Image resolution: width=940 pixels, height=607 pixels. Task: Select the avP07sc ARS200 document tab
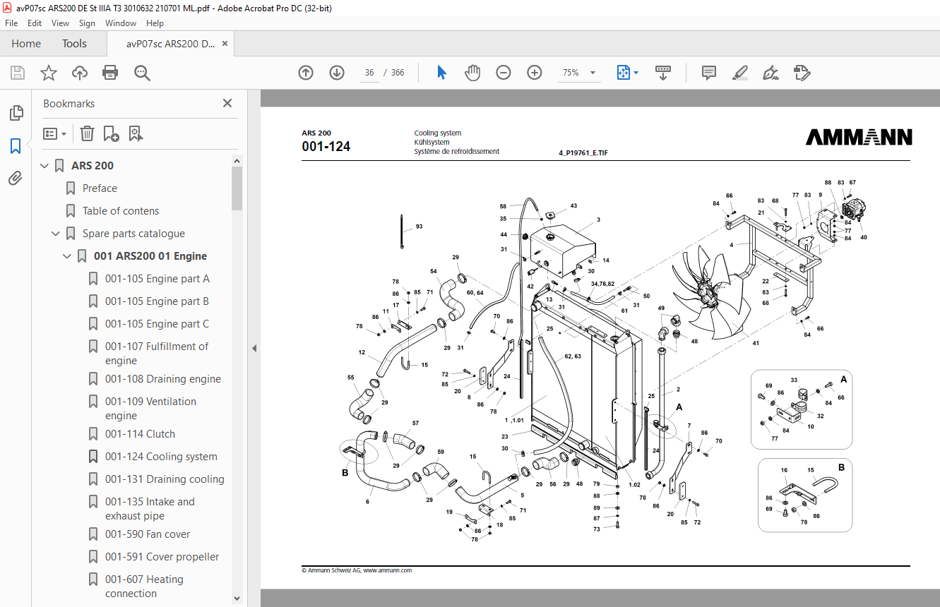pos(170,44)
